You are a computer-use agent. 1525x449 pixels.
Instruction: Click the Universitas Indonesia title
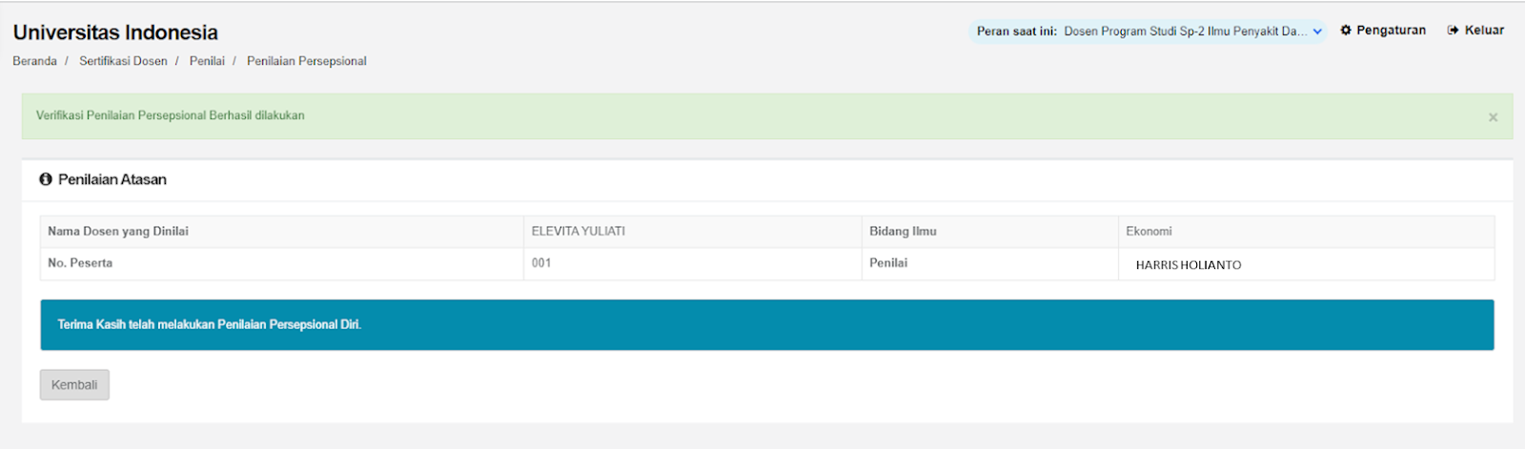(115, 32)
